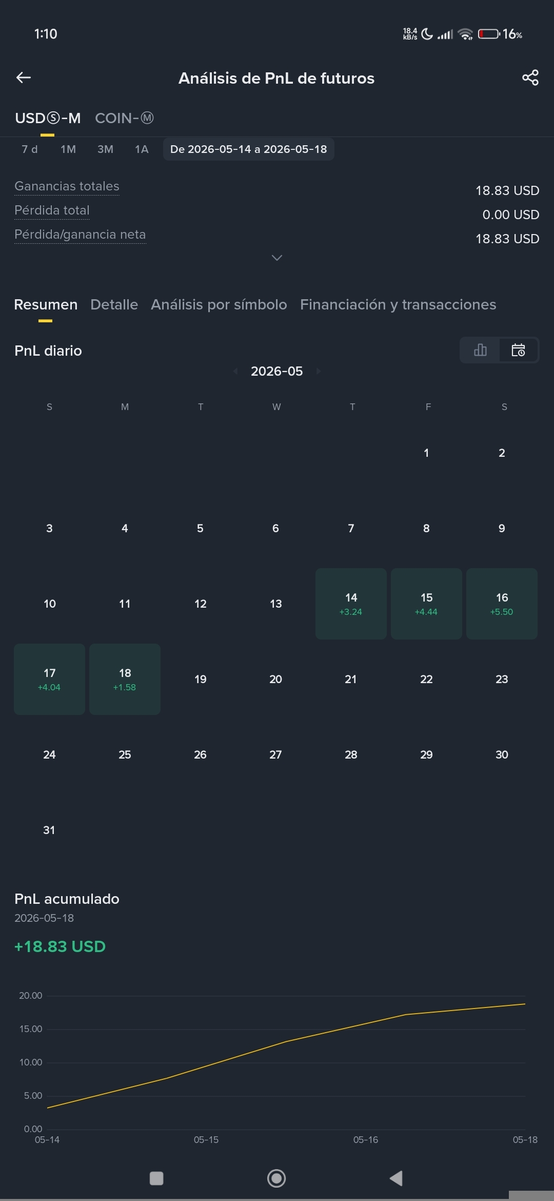Select the 1M period

[68, 149]
